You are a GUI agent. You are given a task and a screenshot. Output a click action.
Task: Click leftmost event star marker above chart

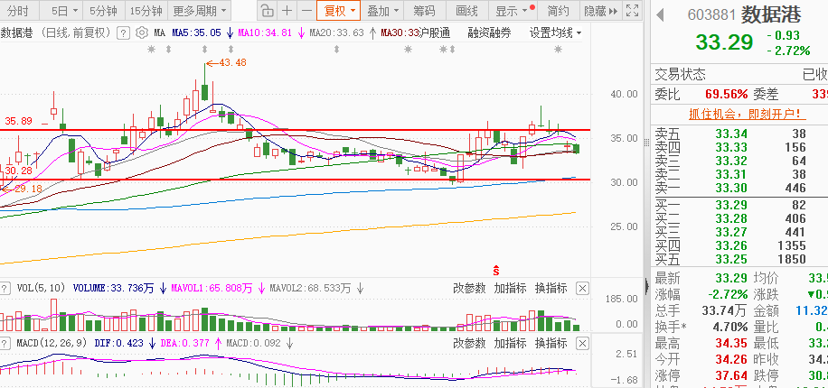pos(152,50)
